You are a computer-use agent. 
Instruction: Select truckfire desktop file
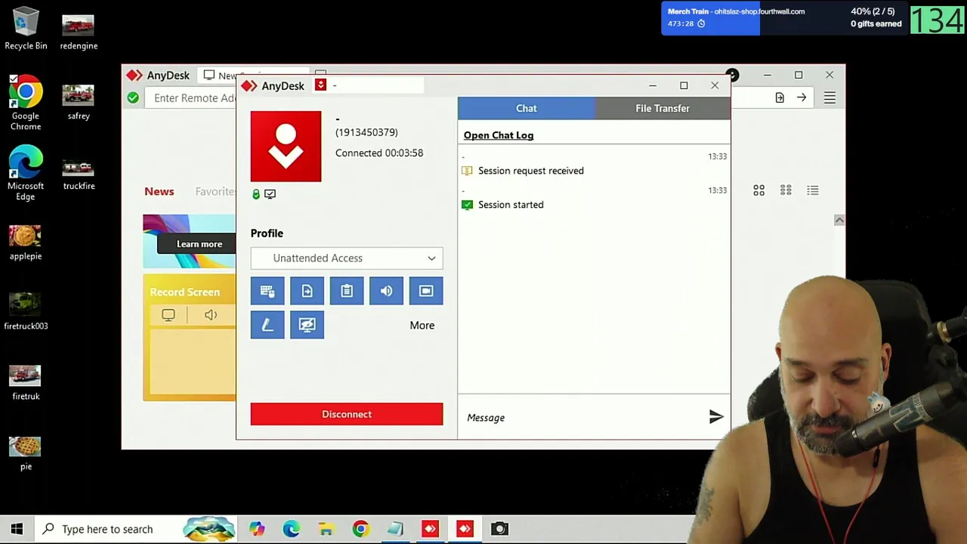click(79, 173)
